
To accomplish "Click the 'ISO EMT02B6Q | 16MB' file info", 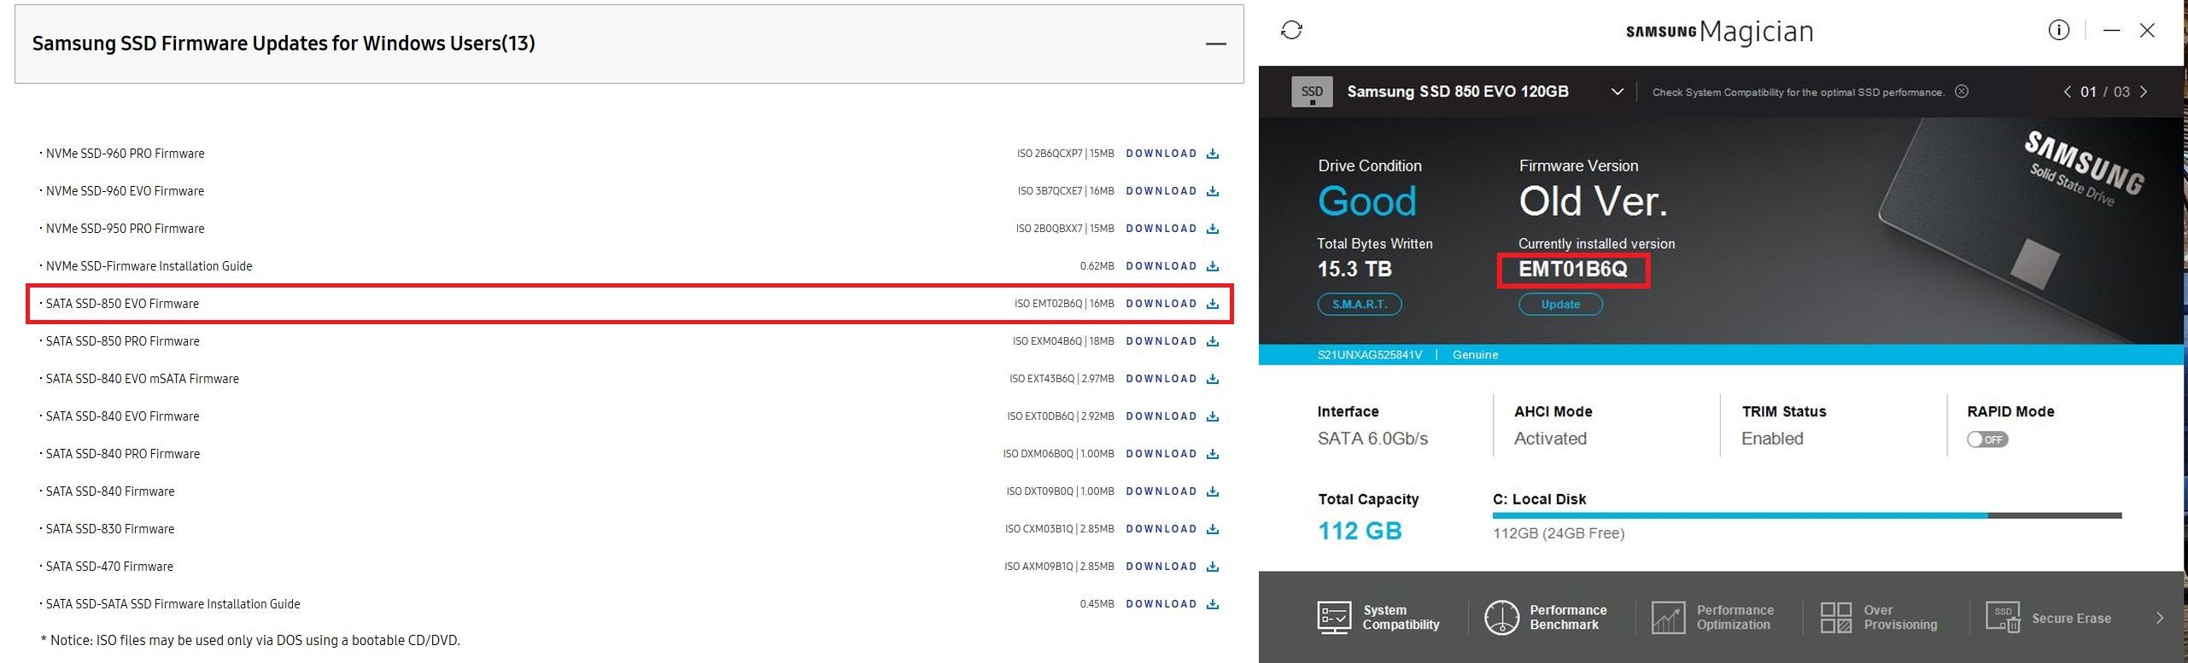I will pos(1064,304).
